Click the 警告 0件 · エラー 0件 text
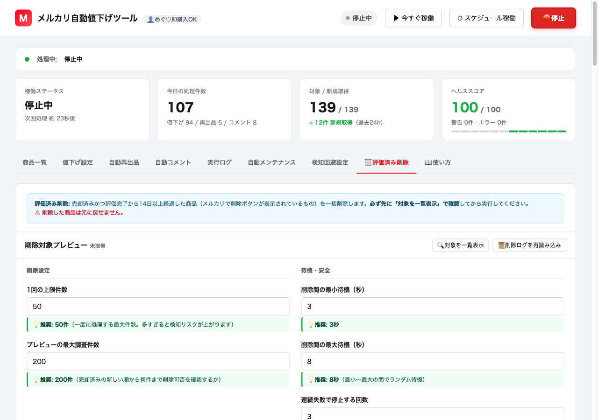Screen dimensions: 598x420 pyautogui.click(x=479, y=123)
